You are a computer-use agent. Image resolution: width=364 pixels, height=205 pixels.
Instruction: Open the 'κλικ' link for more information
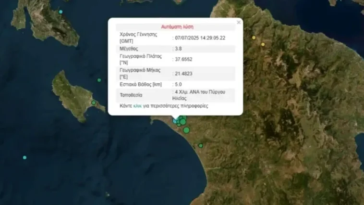pos(137,105)
